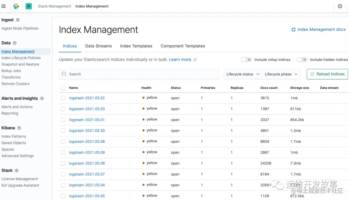Sort by the Name column header
Image resolution: width=349 pixels, height=200 pixels.
tap(73, 88)
